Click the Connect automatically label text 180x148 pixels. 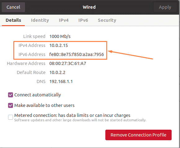[37, 95]
